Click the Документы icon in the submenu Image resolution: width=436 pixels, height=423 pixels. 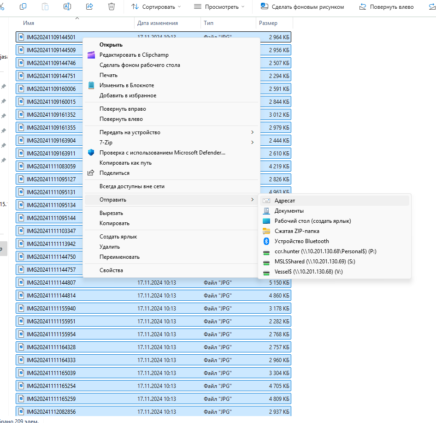266,211
